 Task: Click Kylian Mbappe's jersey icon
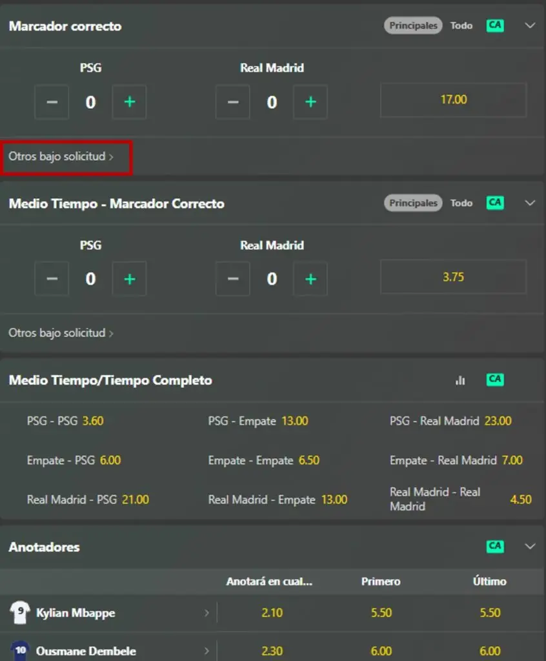20,613
